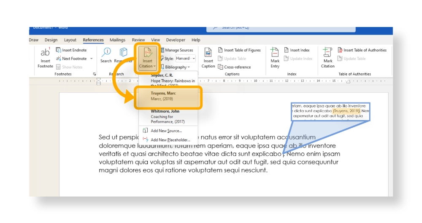Open the Next Footnote dropdown arrow
The image size is (422, 223).
(92, 59)
